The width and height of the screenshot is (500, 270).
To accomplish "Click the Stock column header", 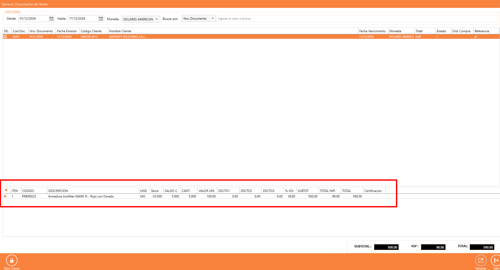I will [157, 191].
